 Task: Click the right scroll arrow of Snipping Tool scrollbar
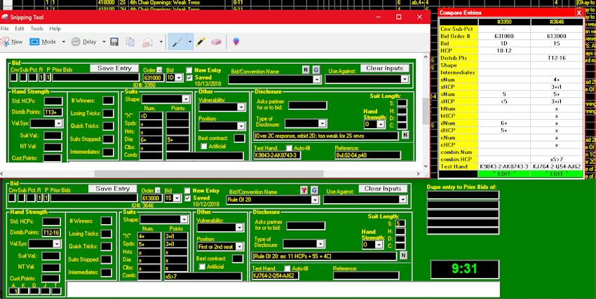point(419,174)
